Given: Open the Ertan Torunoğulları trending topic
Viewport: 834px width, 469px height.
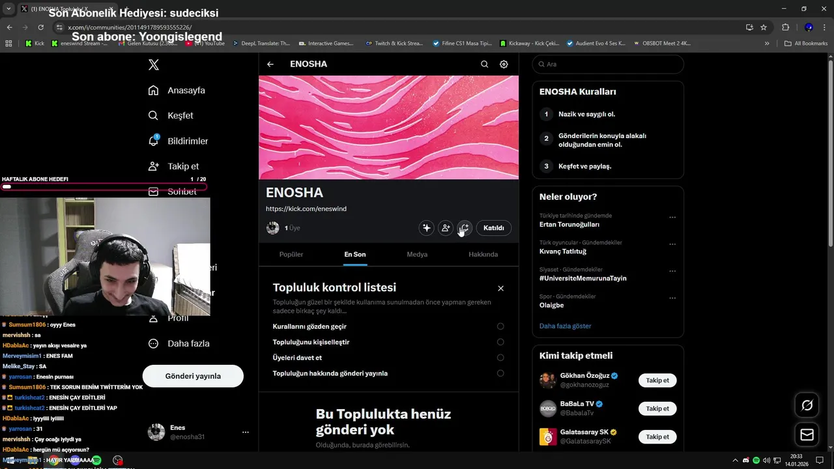Looking at the screenshot, I should coord(569,224).
